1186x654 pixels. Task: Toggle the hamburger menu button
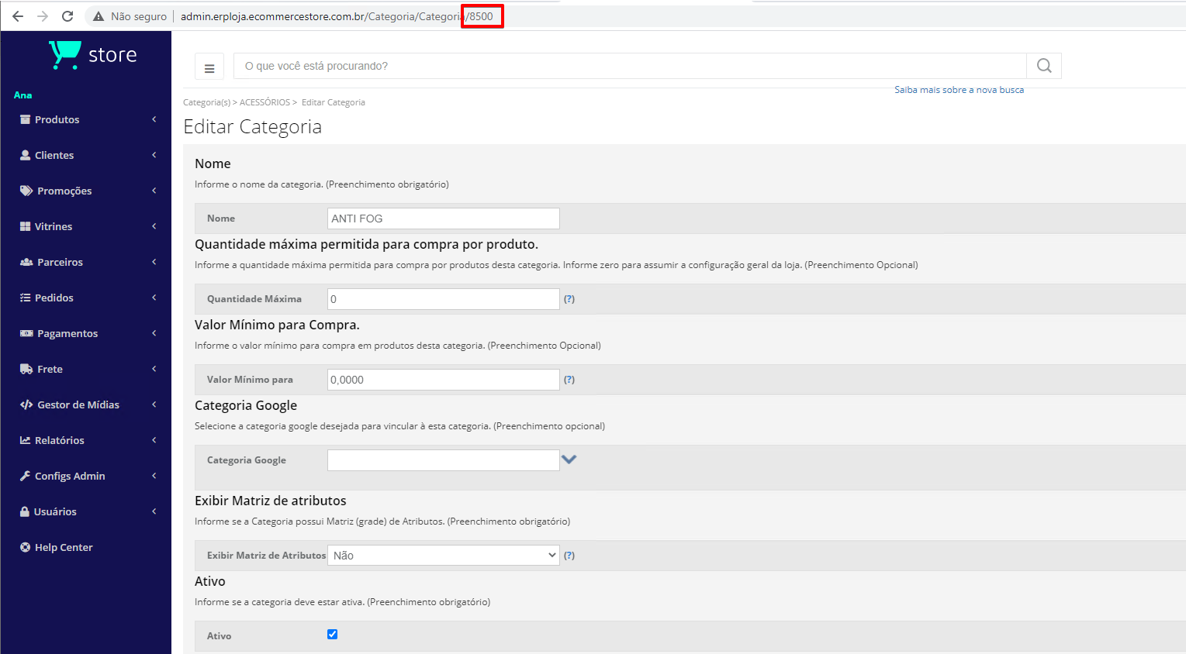pos(209,67)
